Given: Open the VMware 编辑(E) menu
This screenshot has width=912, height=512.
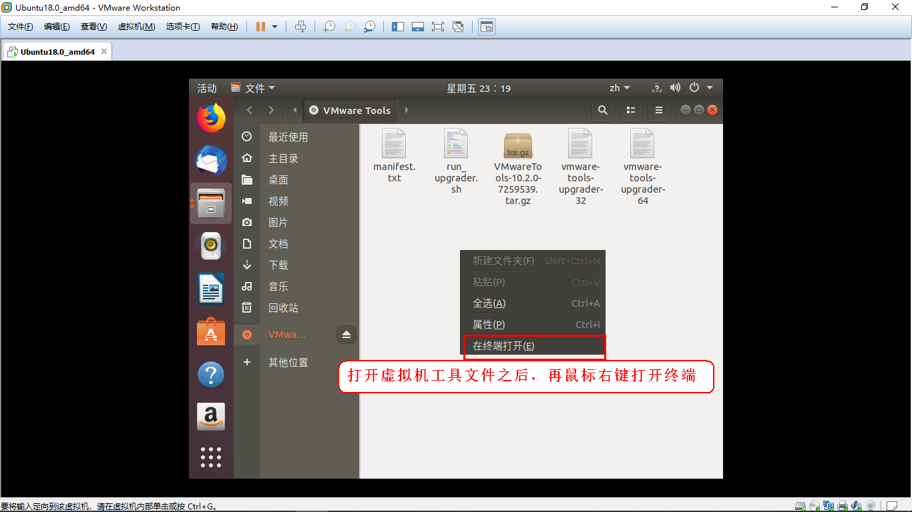Looking at the screenshot, I should coord(57,27).
